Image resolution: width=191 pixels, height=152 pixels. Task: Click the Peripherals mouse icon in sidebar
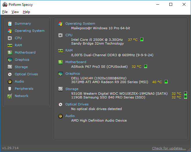tap(10, 89)
